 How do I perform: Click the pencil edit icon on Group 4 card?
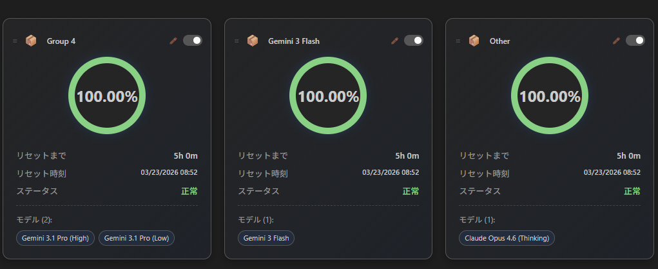click(x=173, y=41)
